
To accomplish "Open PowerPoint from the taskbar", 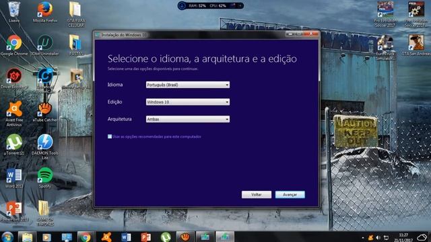I will (x=145, y=237).
